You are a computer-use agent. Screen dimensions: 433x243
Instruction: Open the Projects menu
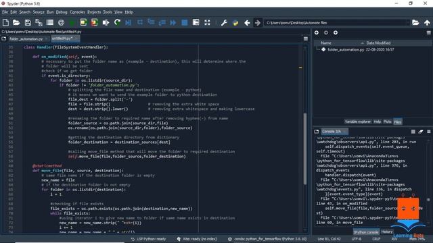[x=94, y=12]
